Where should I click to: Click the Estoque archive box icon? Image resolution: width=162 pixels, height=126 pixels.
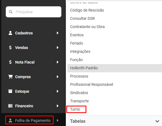pyautogui.click(x=10, y=91)
